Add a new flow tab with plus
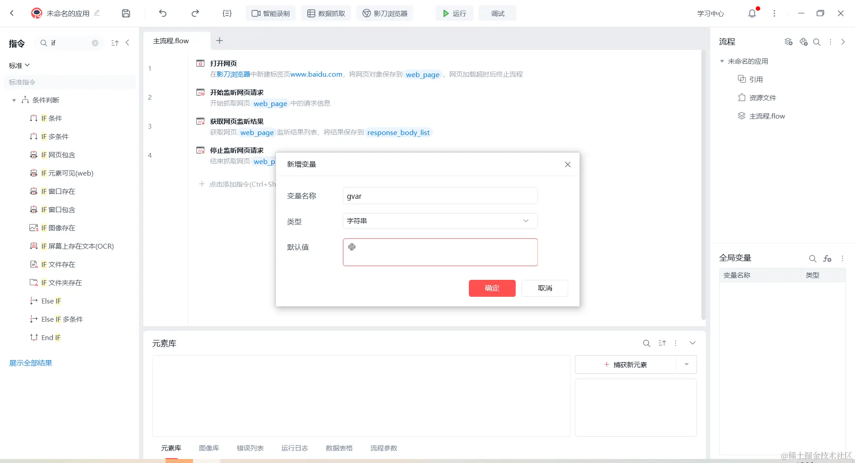This screenshot has height=463, width=855. tap(220, 41)
